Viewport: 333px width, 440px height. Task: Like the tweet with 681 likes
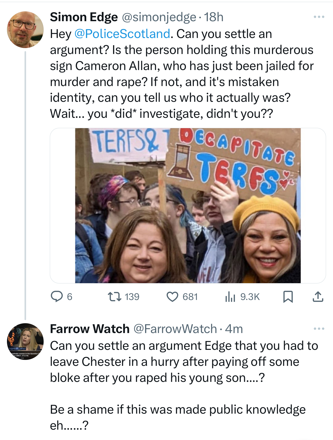click(172, 297)
